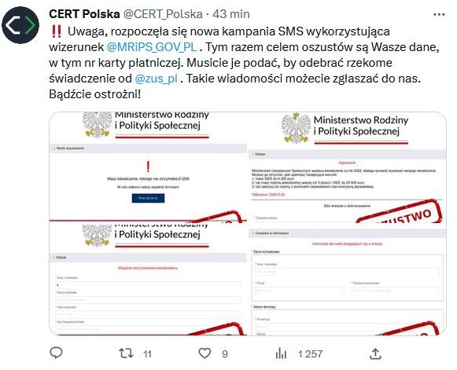Open the @zus_pl mention link

point(157,79)
